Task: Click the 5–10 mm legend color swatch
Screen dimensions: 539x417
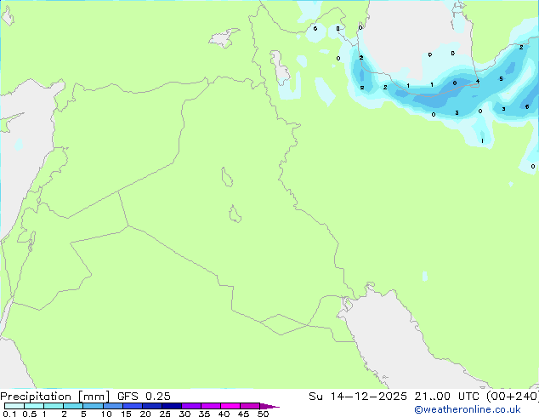Action: click(93, 406)
